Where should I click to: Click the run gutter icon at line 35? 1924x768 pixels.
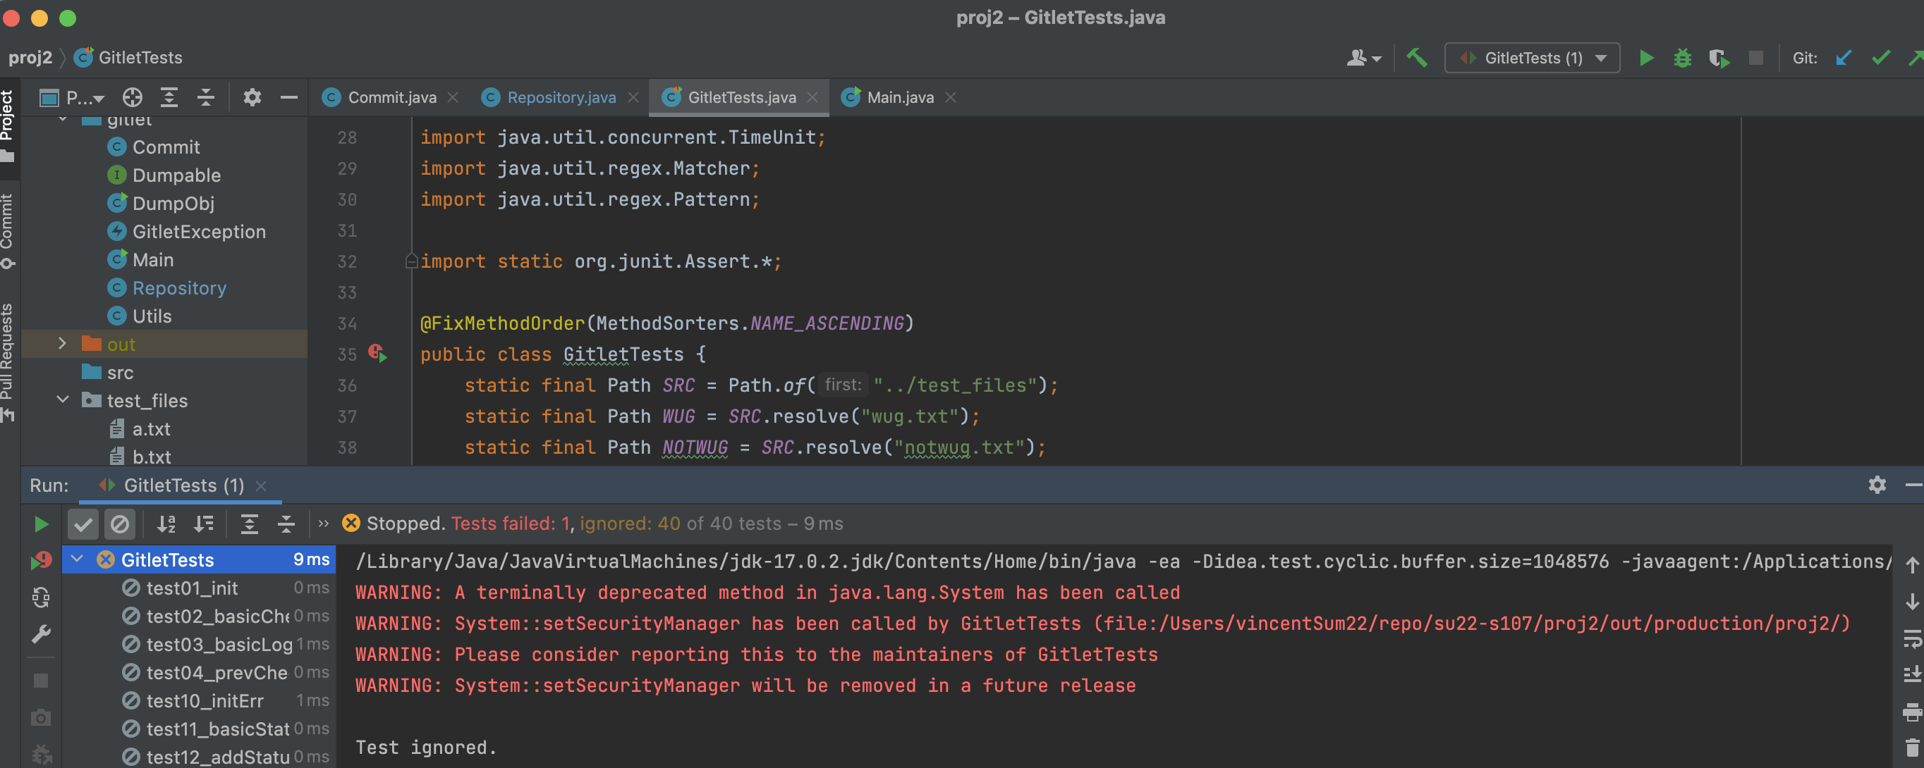pyautogui.click(x=378, y=354)
